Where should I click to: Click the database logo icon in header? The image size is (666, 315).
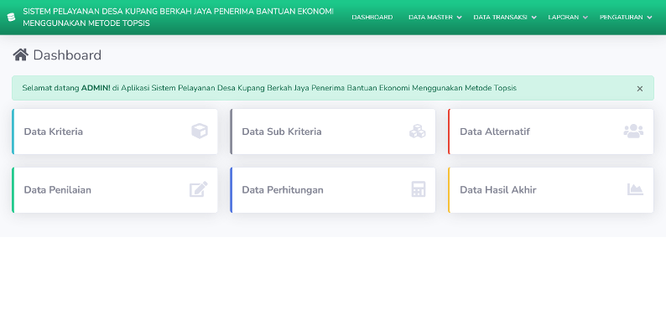11,18
